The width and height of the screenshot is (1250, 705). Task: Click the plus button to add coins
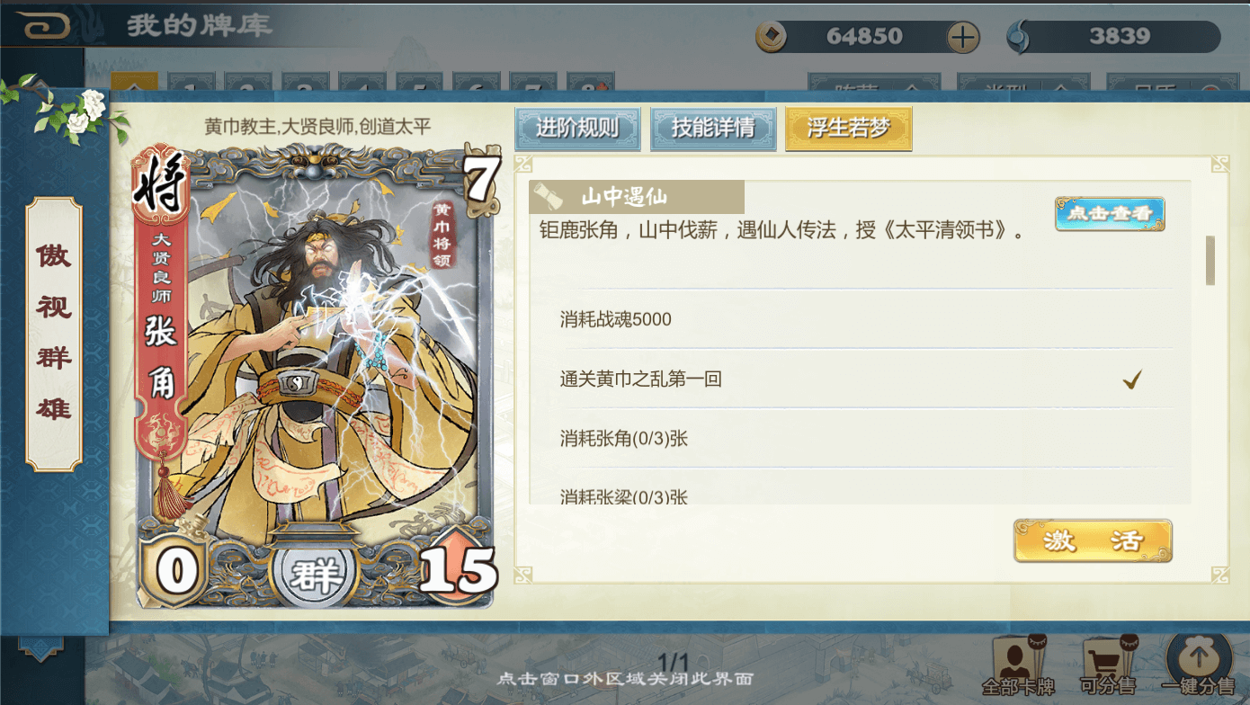962,37
